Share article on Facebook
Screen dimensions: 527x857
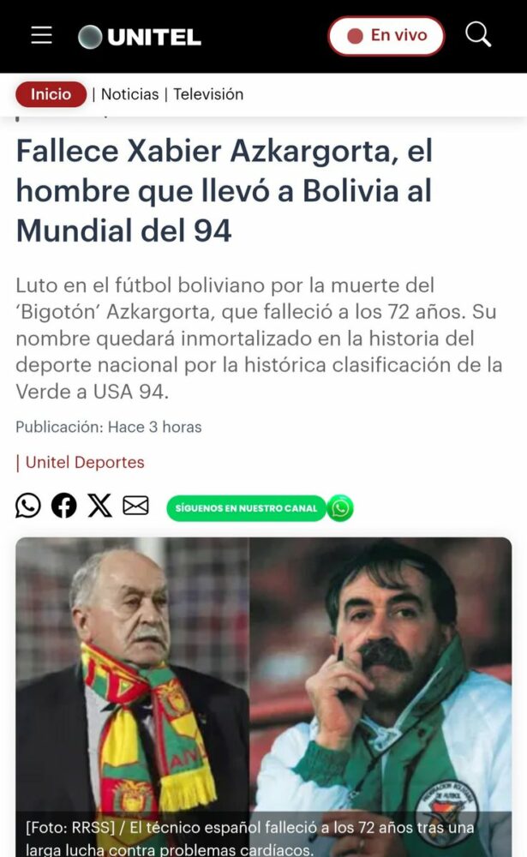64,506
